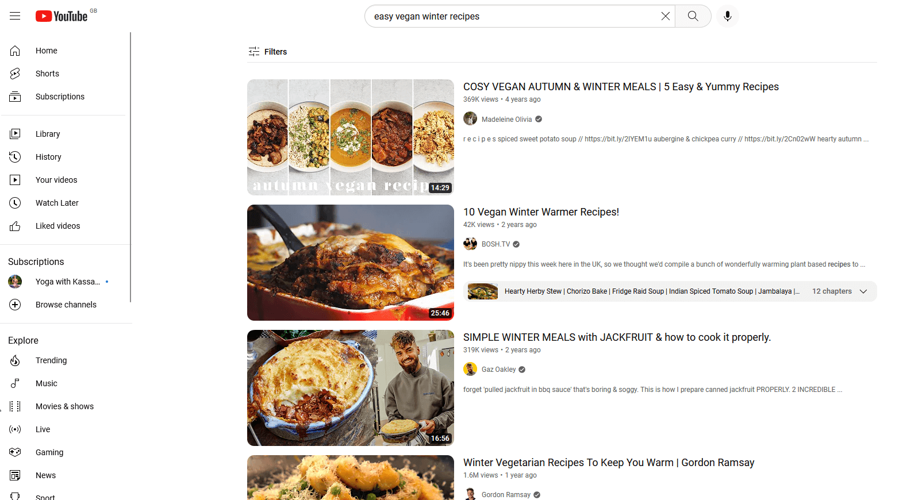Image resolution: width=899 pixels, height=500 pixels.
Task: Click the Subscriptions stack icon
Action: tap(15, 97)
